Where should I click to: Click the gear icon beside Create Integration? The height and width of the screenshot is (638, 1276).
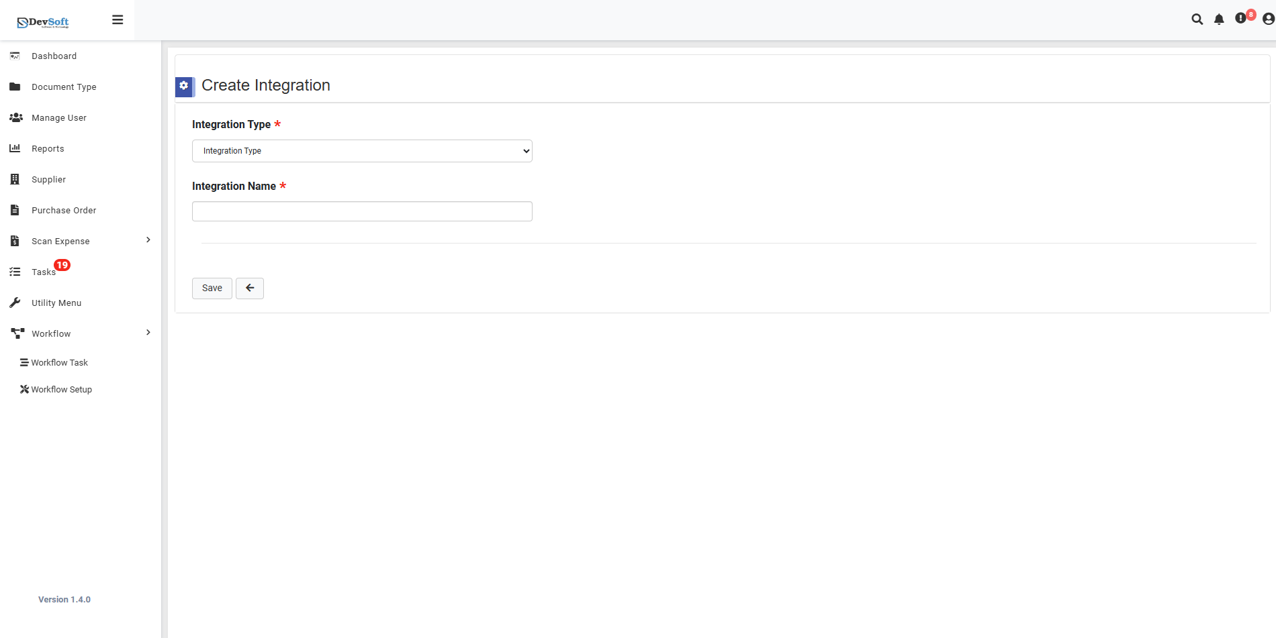(x=184, y=87)
